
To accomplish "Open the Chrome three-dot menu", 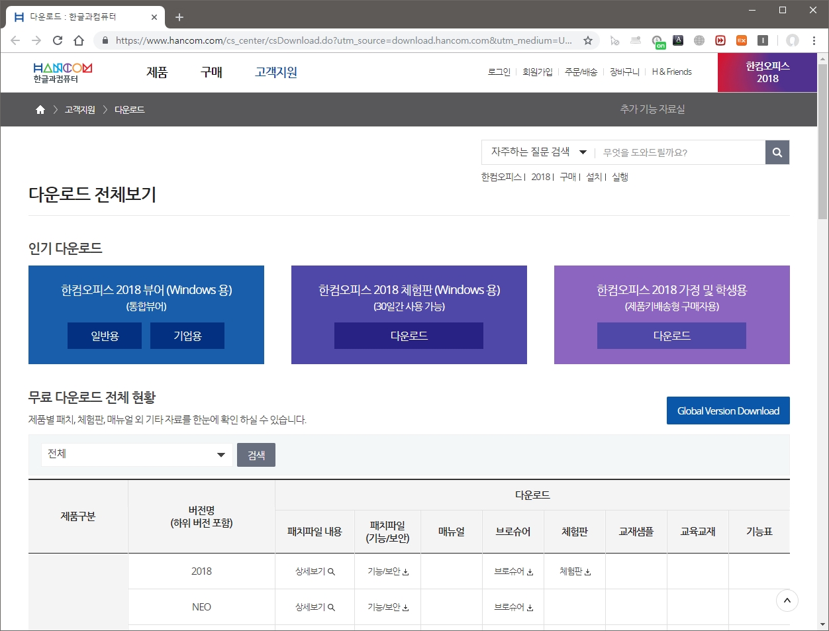I will coord(814,40).
